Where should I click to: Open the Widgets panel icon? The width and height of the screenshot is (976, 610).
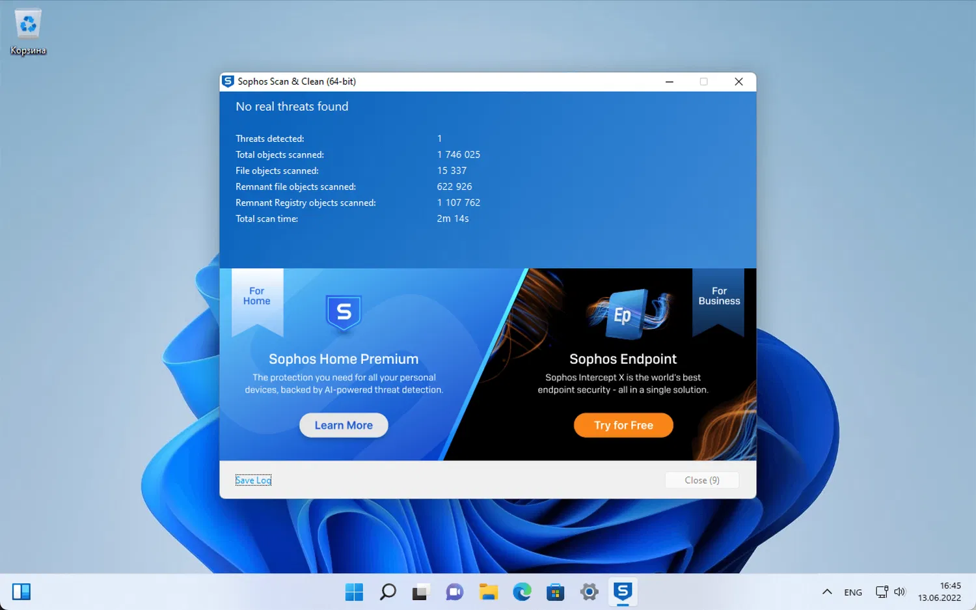click(x=21, y=592)
